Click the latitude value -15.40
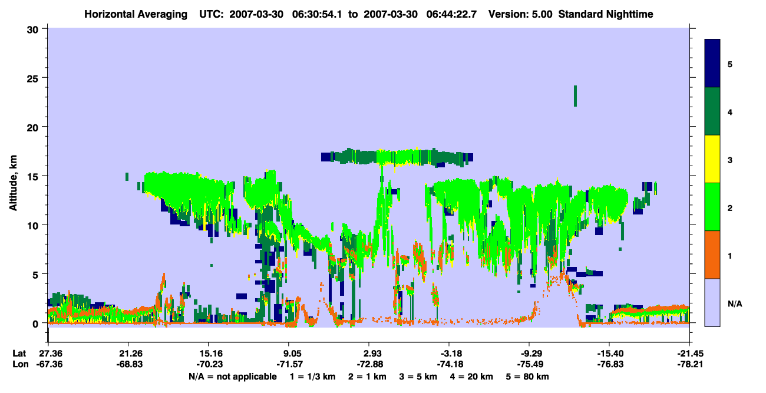This screenshot has height=393, width=766. point(609,354)
